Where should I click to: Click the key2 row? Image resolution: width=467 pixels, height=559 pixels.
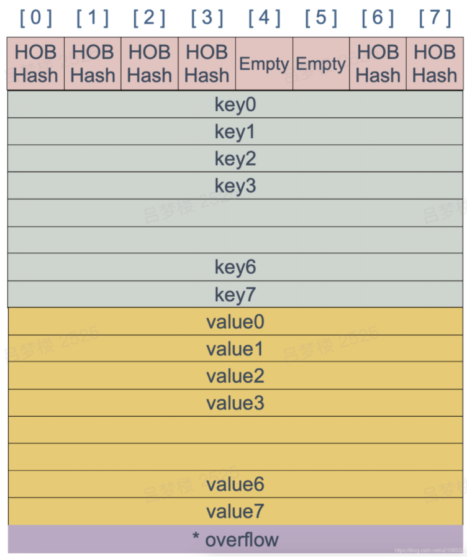coord(235,158)
